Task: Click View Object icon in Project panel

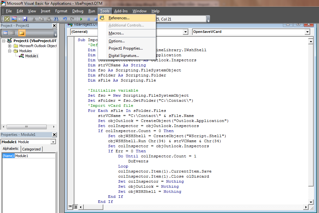Action: pos(13,33)
